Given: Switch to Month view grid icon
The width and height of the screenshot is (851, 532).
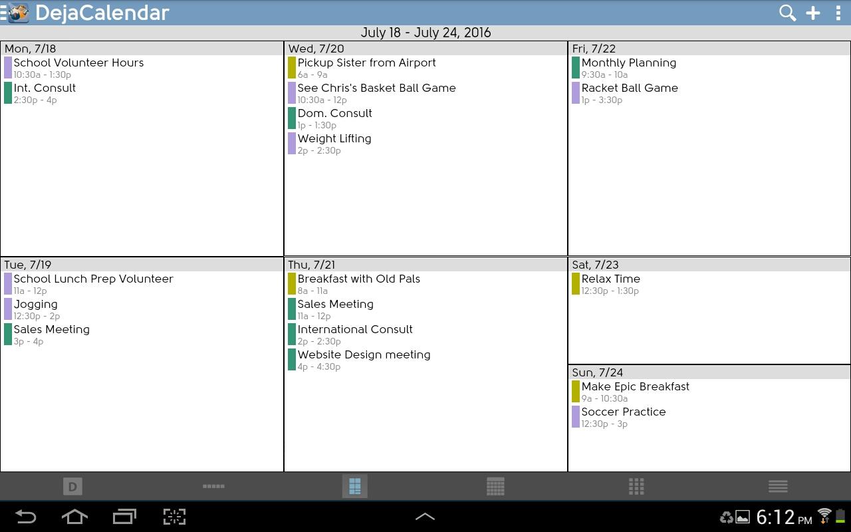Looking at the screenshot, I should coord(495,486).
